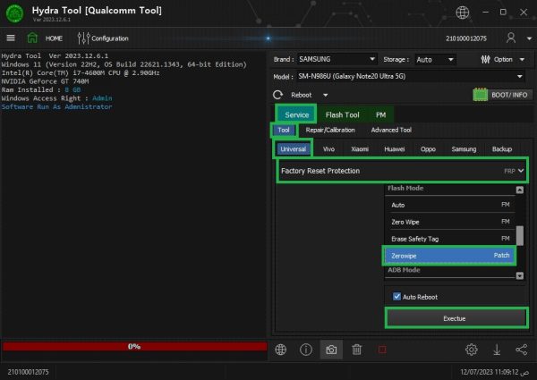Open settings gear icon in bottom toolbar
Image resolution: width=537 pixels, height=380 pixels.
point(472,350)
